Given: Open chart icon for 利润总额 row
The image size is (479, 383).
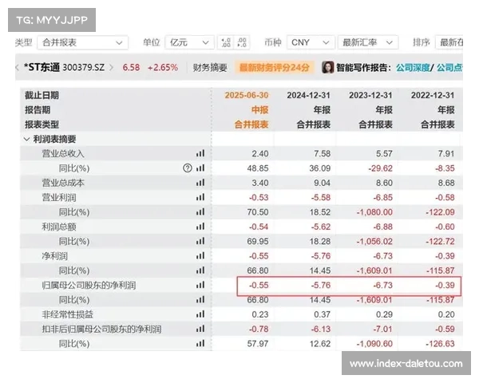Looking at the screenshot, I should pyautogui.click(x=200, y=227).
